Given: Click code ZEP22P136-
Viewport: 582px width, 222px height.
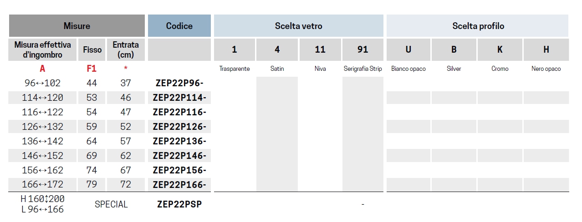Looking at the screenshot, I should click(x=179, y=141).
